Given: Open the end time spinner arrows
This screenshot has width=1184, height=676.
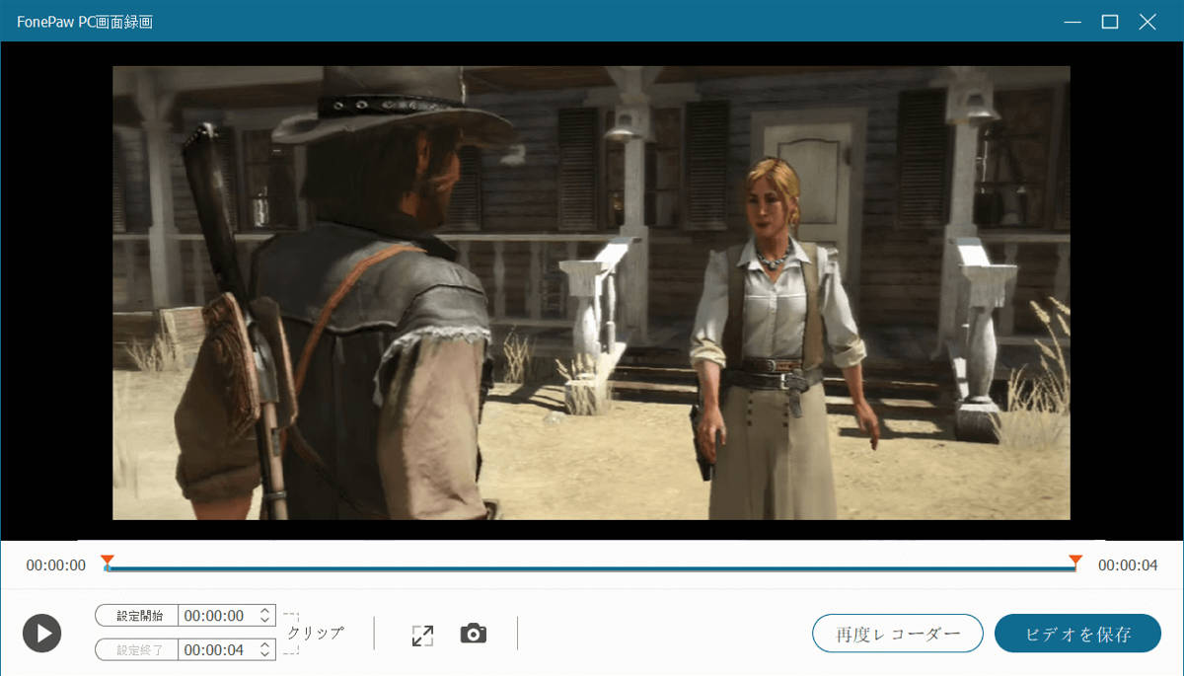Looking at the screenshot, I should (x=264, y=649).
